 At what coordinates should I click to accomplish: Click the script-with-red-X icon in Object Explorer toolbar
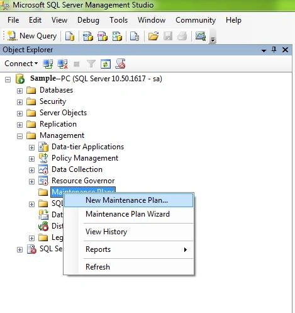click(120, 64)
